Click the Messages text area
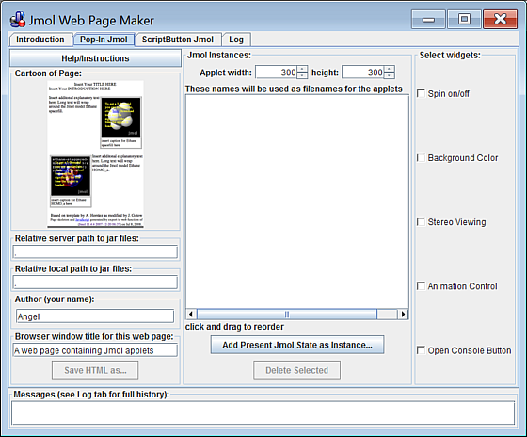Screen dimensions: 527x437 (x=263, y=413)
